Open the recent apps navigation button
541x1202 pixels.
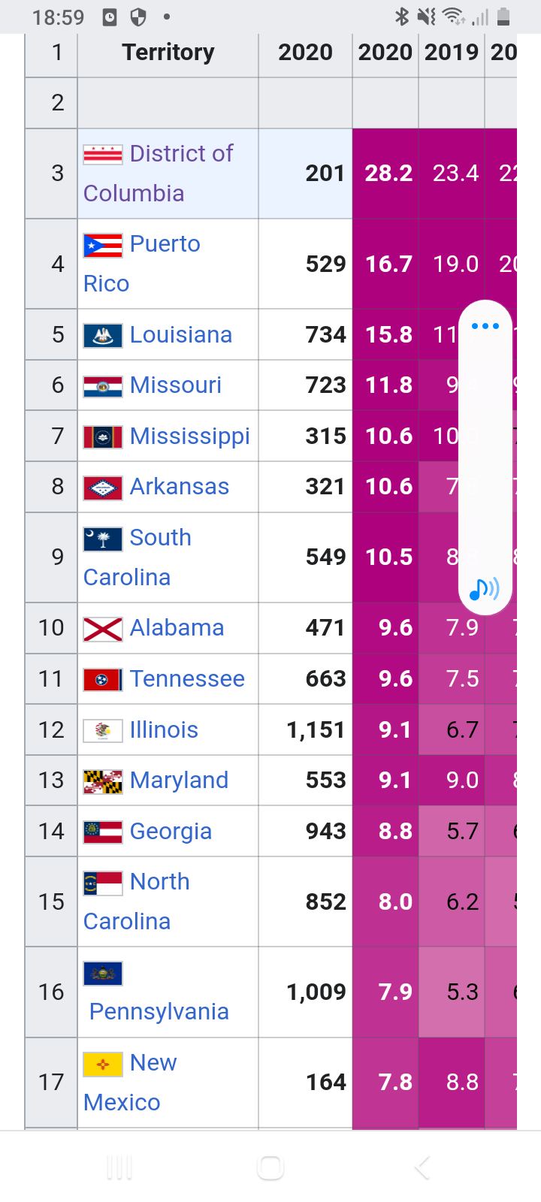tap(119, 1167)
